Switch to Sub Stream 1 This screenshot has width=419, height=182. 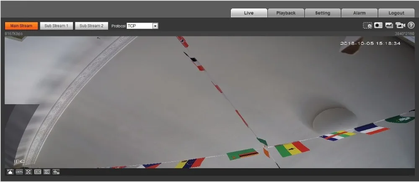[57, 26]
